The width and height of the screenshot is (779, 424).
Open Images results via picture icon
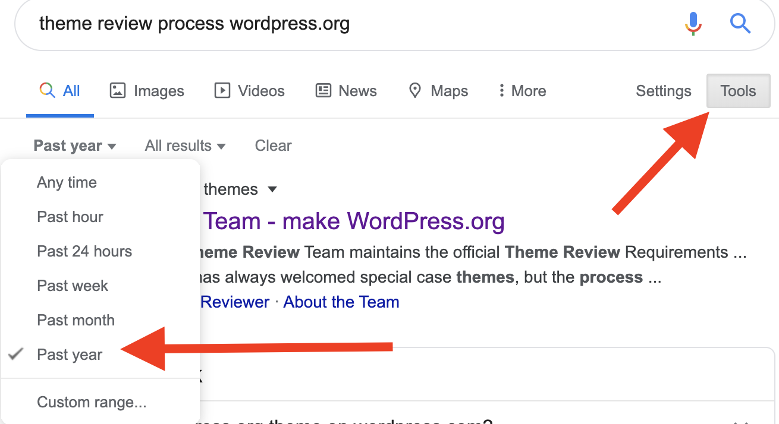(118, 91)
